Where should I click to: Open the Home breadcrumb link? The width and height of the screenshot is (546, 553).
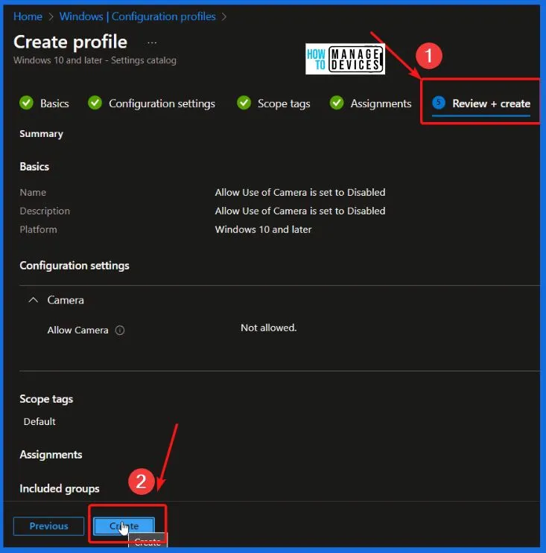point(28,16)
